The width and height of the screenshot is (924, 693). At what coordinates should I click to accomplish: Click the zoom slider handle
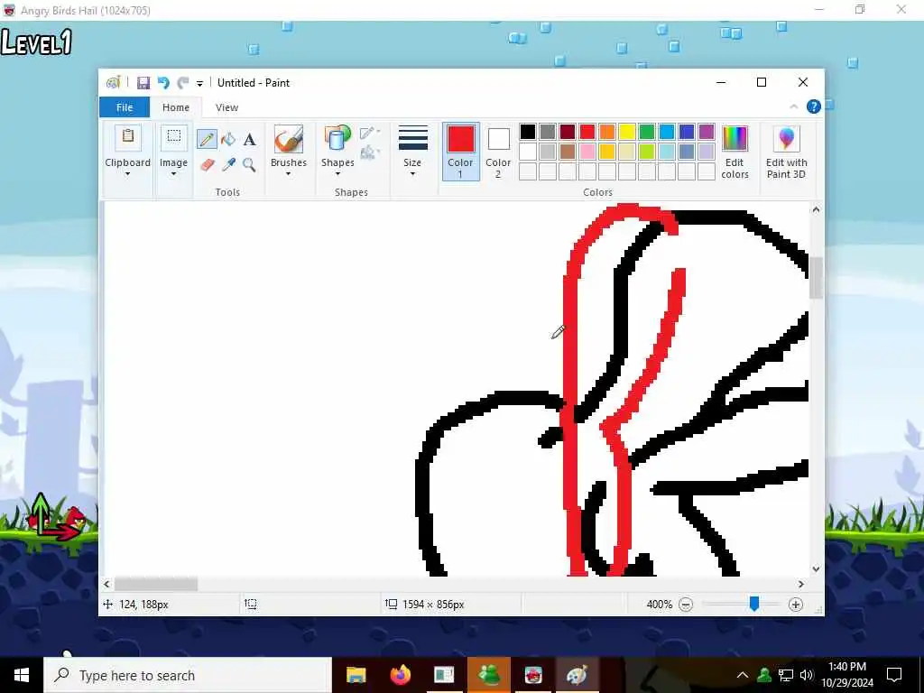pyautogui.click(x=754, y=604)
